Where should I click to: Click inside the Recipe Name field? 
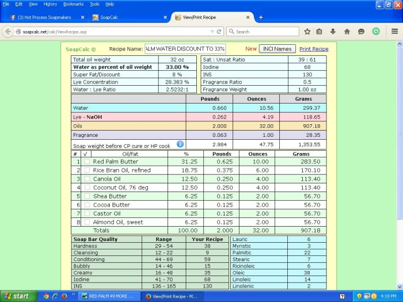[x=185, y=49]
